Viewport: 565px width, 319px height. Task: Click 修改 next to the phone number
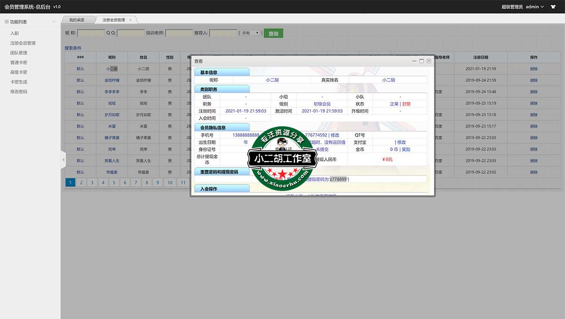(335, 135)
